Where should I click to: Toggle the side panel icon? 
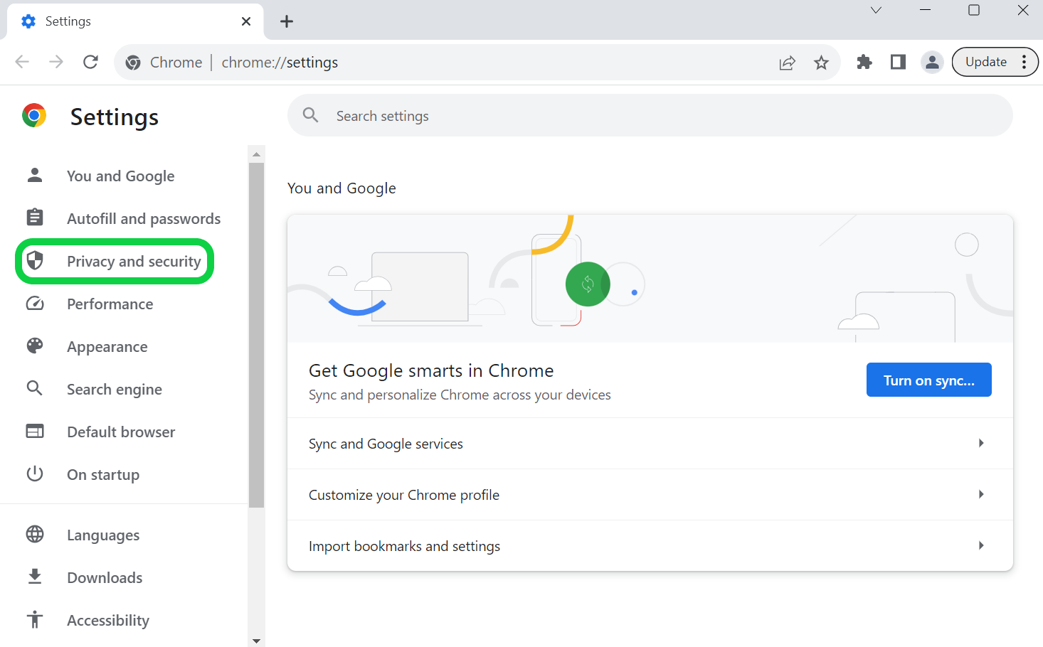[898, 62]
